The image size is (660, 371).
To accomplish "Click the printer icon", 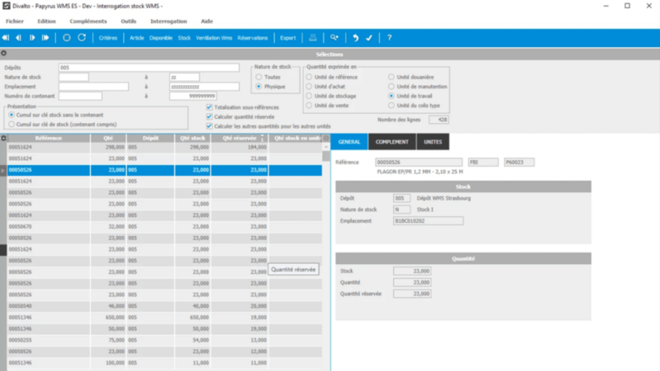I will coord(312,38).
